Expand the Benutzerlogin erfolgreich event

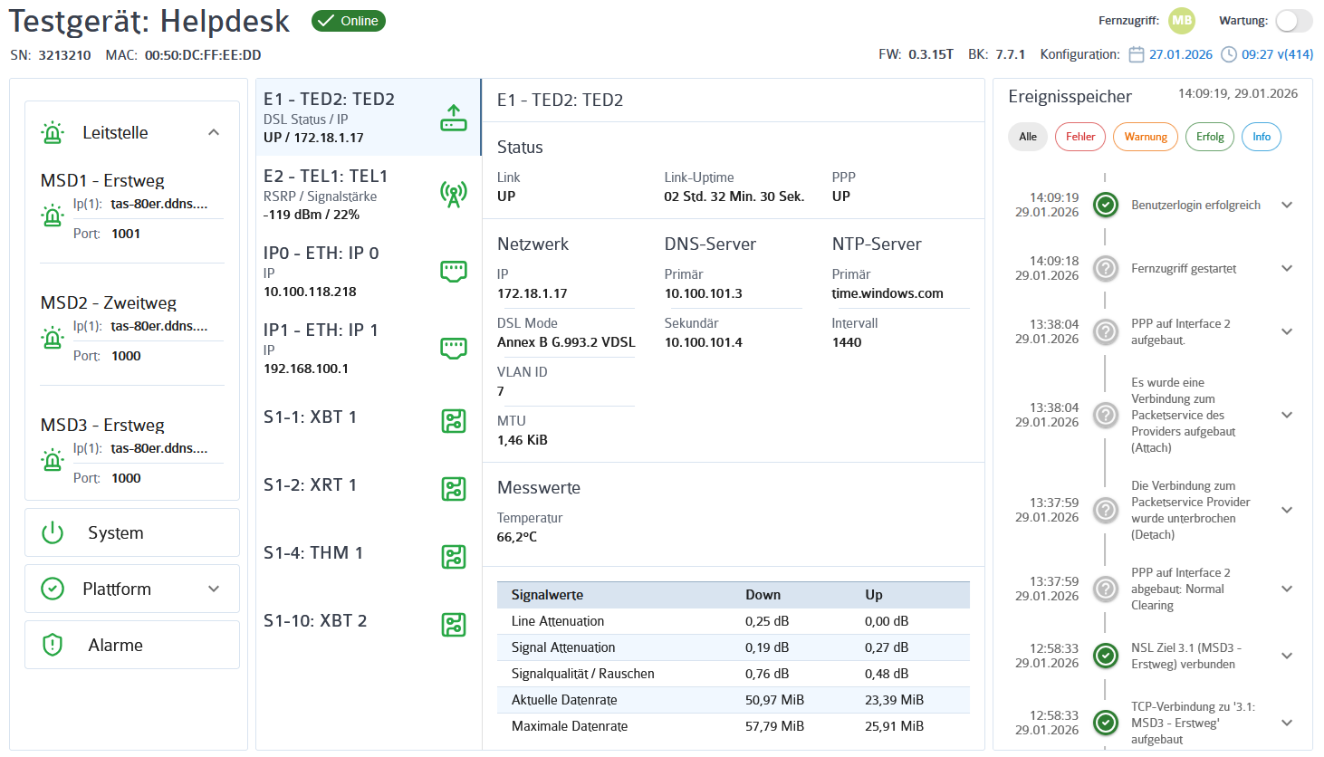(1287, 205)
